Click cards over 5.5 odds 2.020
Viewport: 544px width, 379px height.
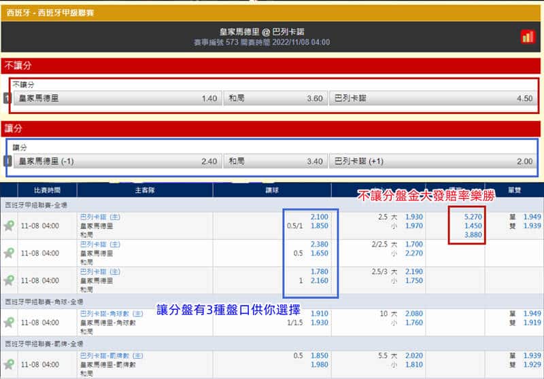[x=414, y=355]
